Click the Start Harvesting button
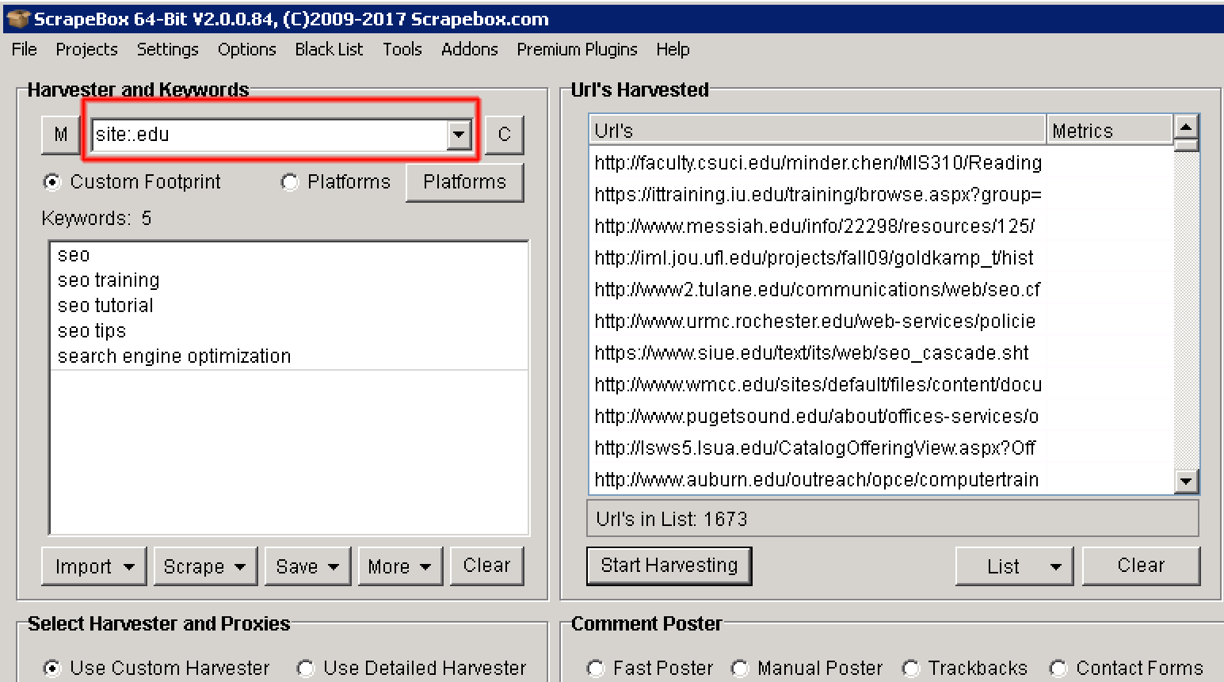Image resolution: width=1224 pixels, height=682 pixels. (669, 566)
